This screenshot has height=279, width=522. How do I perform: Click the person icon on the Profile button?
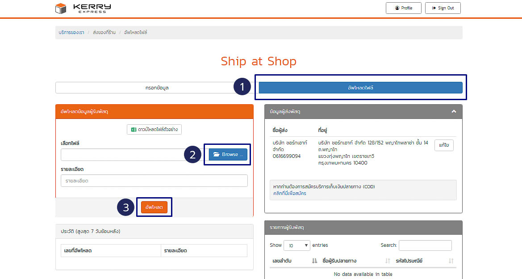(x=397, y=8)
